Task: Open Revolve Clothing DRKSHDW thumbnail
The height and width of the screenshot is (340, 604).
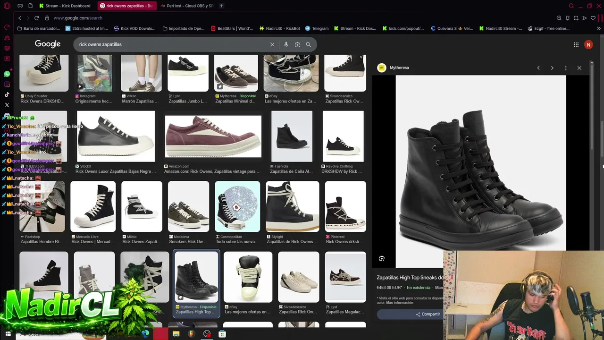Action: pos(343,136)
